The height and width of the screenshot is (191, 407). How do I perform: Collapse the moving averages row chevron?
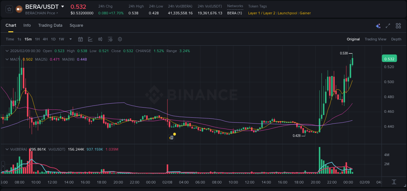pyautogui.click(x=7, y=59)
